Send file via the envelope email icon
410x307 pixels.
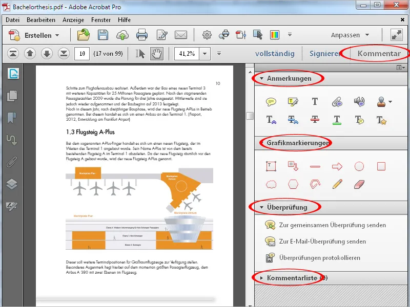tap(181, 35)
